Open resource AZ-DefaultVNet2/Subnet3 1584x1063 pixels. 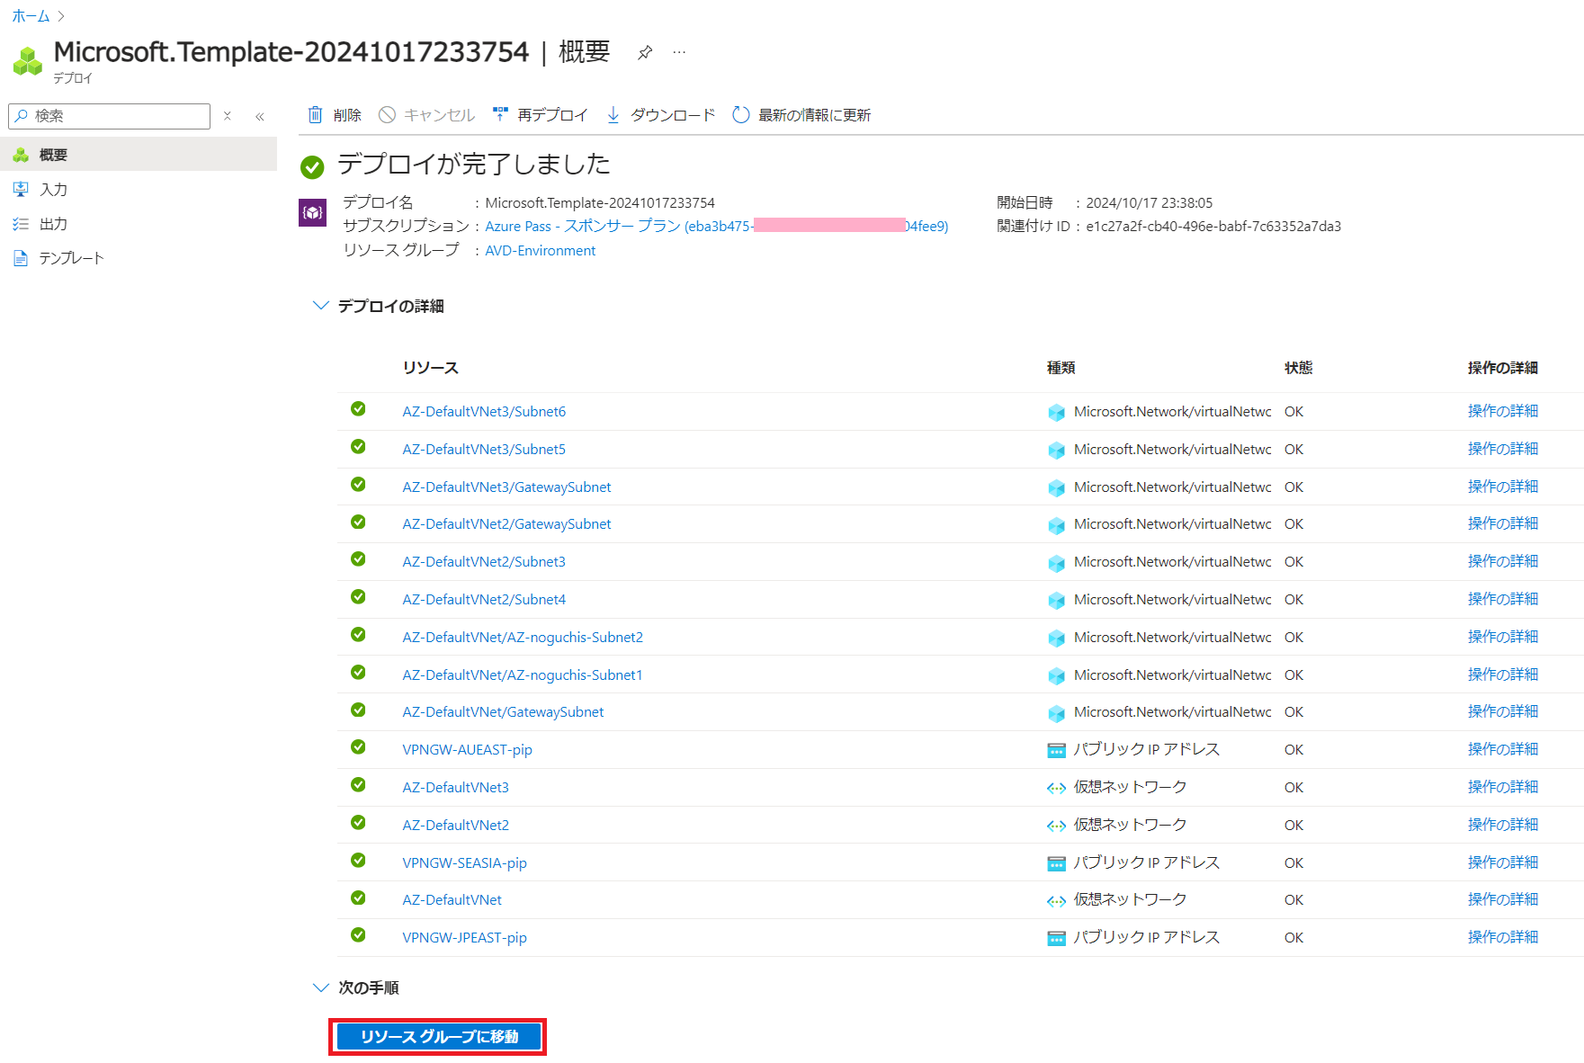[x=484, y=561]
